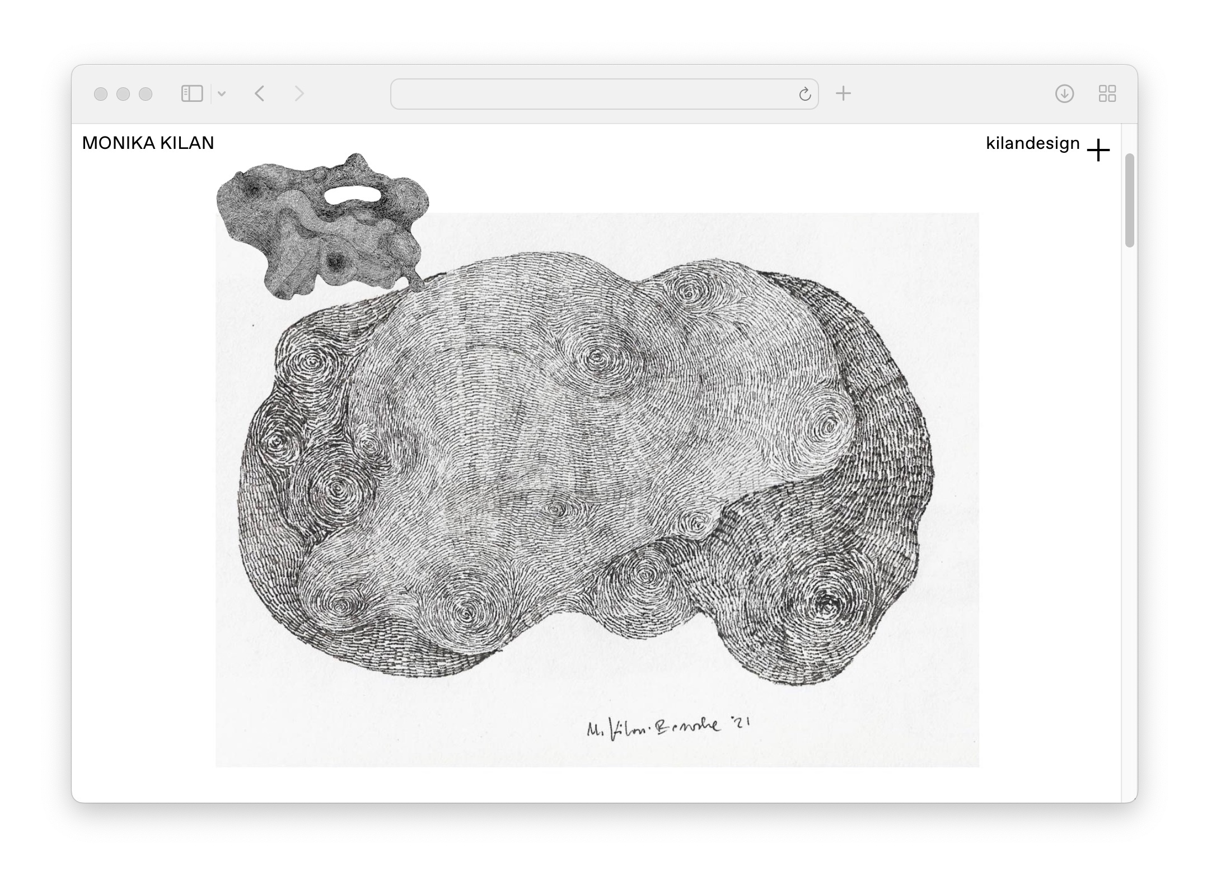
Task: Go forward to the next page
Action: [x=299, y=93]
